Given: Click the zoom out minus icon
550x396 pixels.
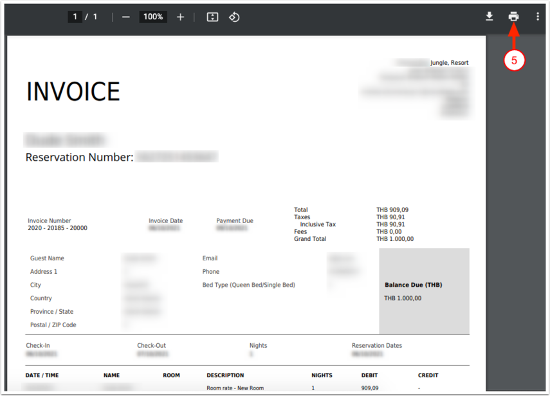Looking at the screenshot, I should 125,17.
